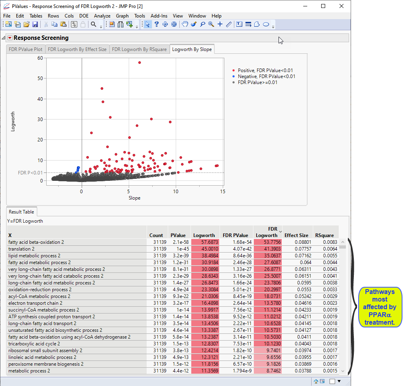Sort by FDR Logworth column header
Screen dimensions: 420x386
coord(267,232)
